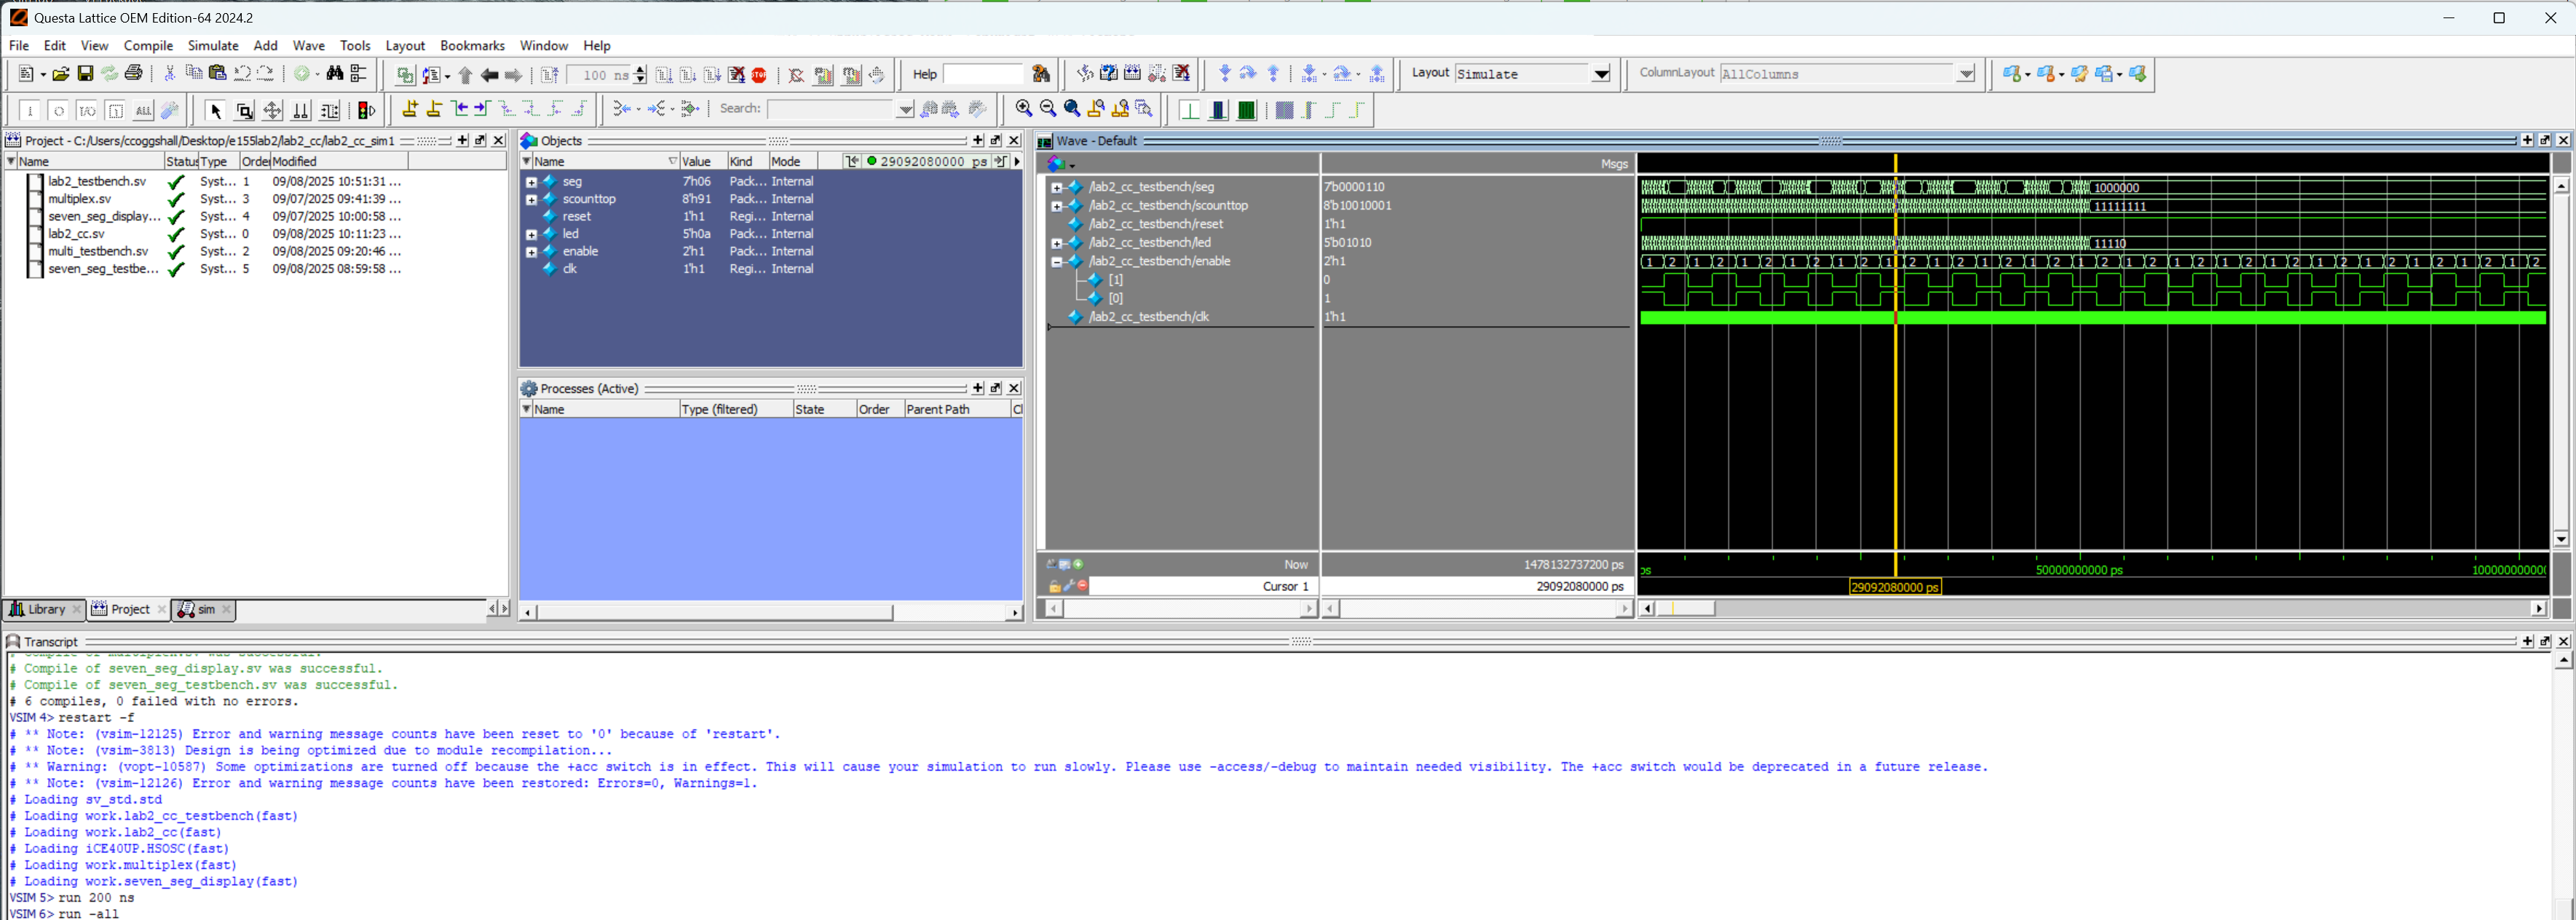Click the Save icon in toolbar
The width and height of the screenshot is (2576, 920).
(85, 74)
